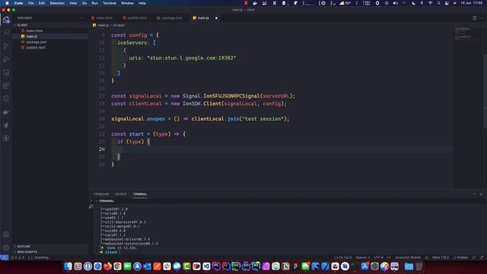
Task: Open the Accounts menu in activity bar
Action: click(x=6, y=234)
